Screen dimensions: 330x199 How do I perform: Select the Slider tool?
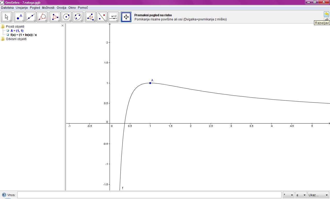pos(113,17)
